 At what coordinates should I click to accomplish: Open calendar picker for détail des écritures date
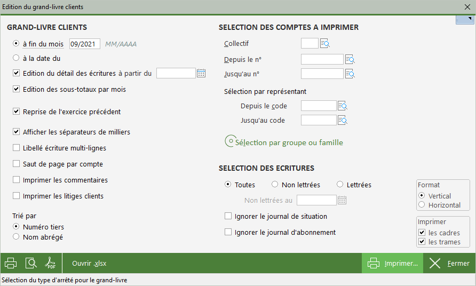[201, 73]
